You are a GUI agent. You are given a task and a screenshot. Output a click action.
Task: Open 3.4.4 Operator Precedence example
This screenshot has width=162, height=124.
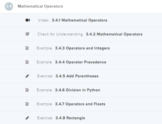(81, 62)
